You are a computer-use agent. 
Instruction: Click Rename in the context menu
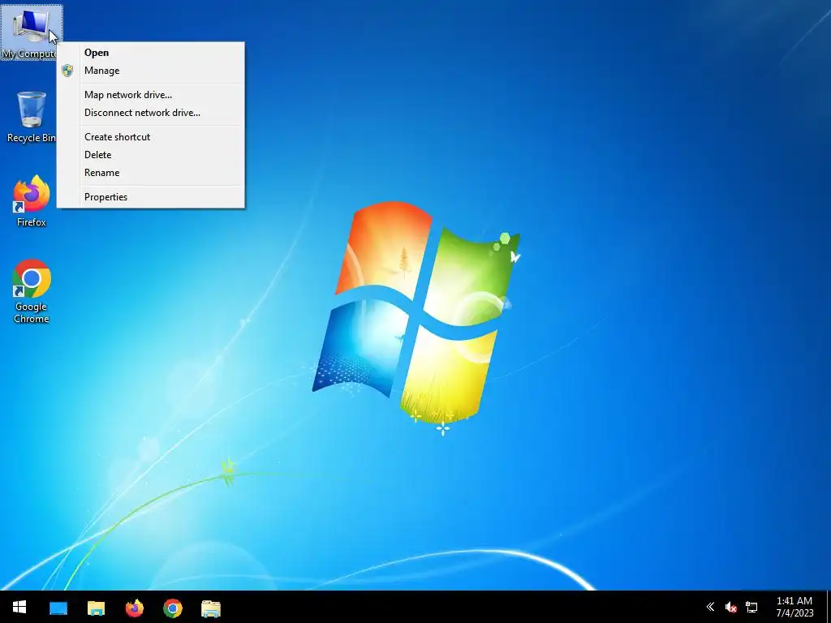[x=150, y=173]
